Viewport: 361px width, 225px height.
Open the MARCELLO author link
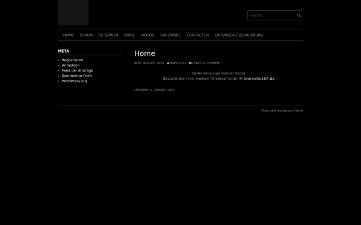coord(177,63)
